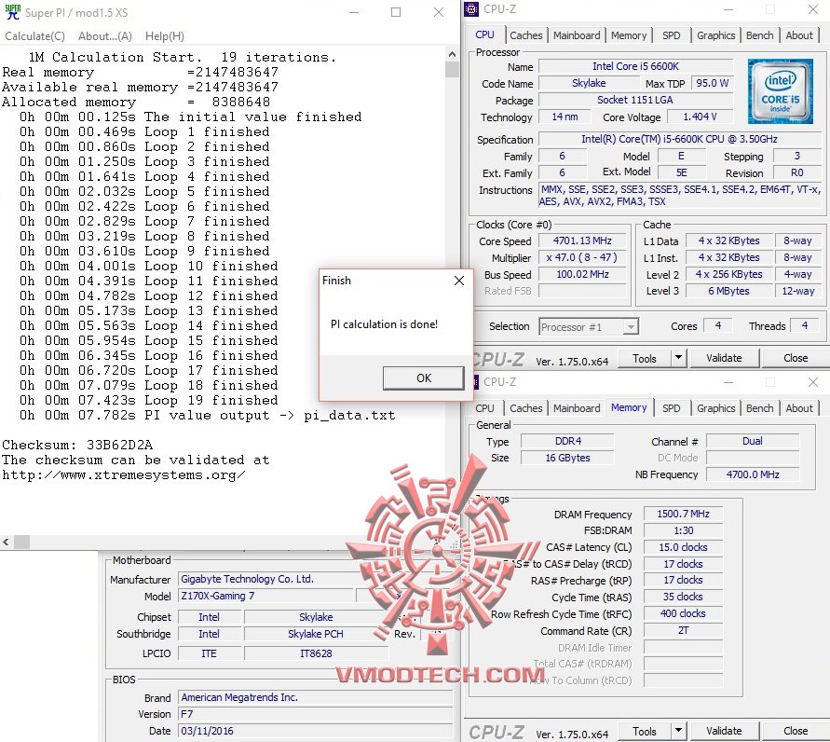Switch to Mainboard tab in top CPU-Z
This screenshot has height=742, width=830.
point(577,35)
